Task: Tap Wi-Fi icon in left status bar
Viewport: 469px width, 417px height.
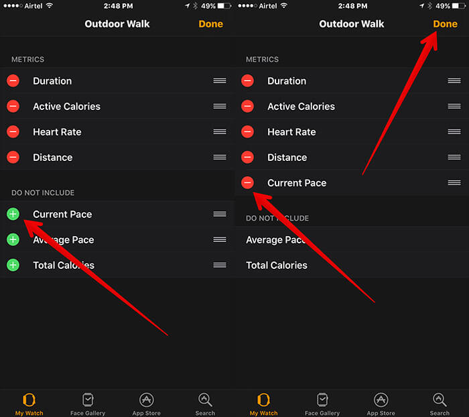Action: click(x=50, y=5)
